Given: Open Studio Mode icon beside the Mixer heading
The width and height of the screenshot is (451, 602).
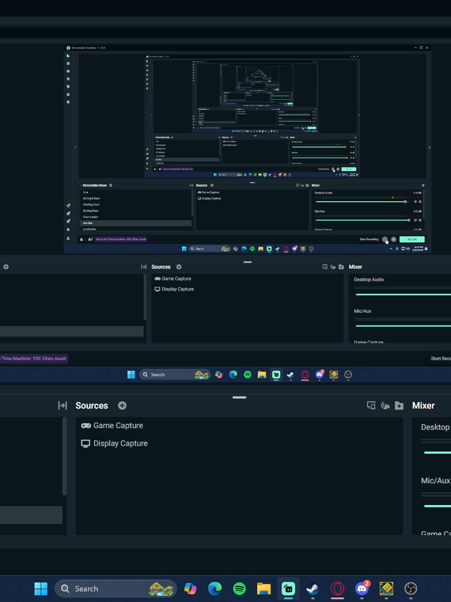Looking at the screenshot, I should 371,405.
